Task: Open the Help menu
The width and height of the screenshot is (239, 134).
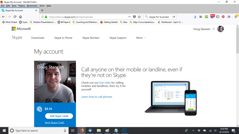Action: tap(49, 6)
